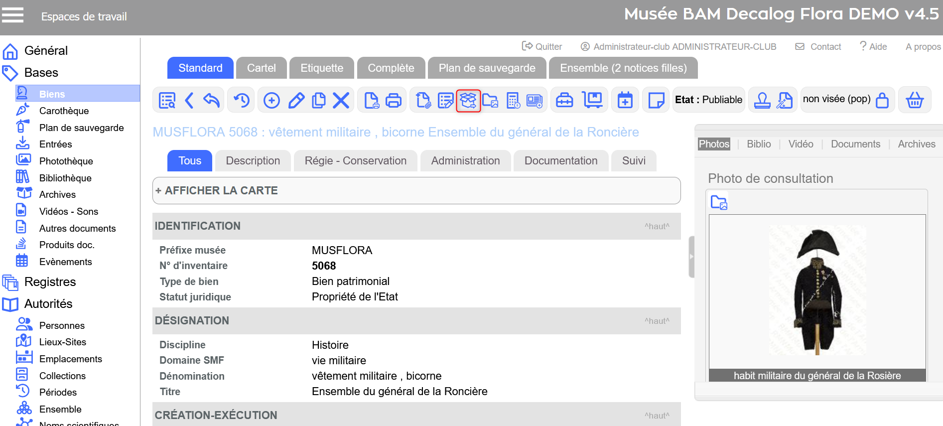Jump up via IDENTIFICATION ^haut^ link
The width and height of the screenshot is (943, 426).
coord(657,226)
